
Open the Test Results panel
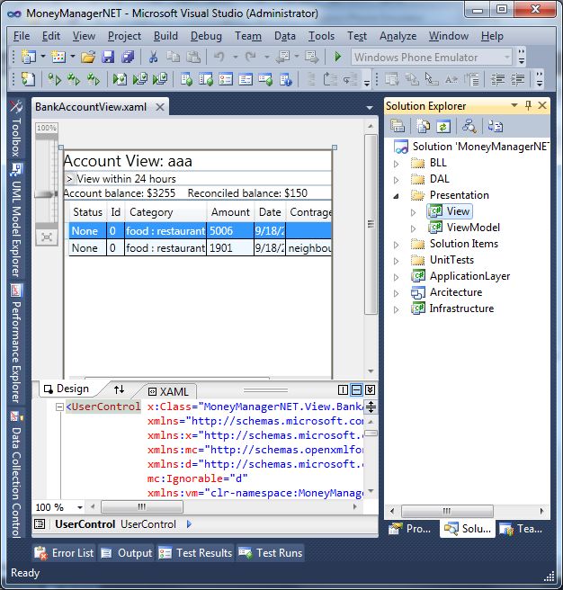(x=195, y=553)
